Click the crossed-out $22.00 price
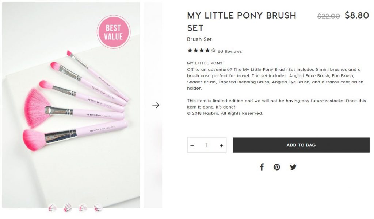This screenshot has height=219, width=374. [x=328, y=16]
